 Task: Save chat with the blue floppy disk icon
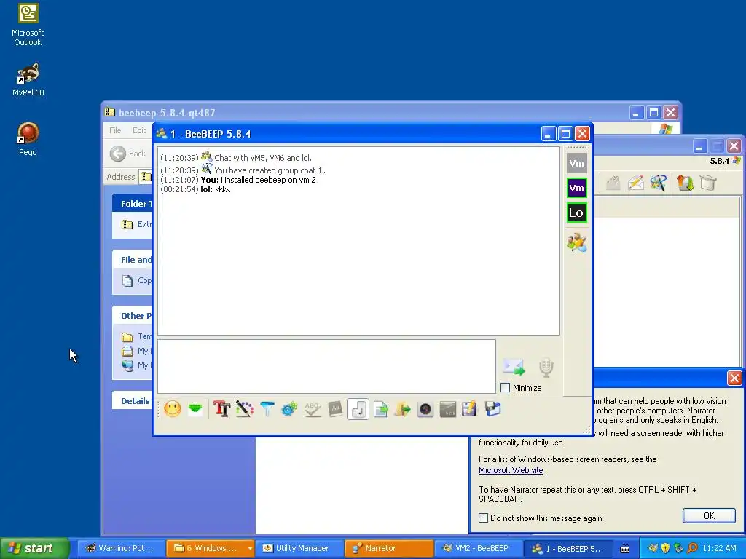493,409
